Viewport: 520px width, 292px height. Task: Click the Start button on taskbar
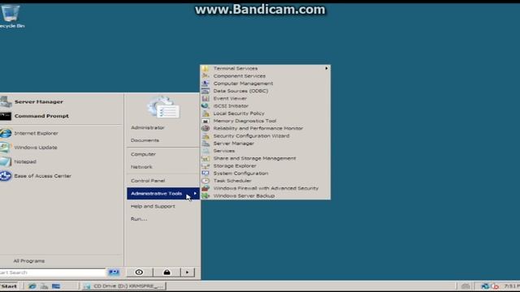[9, 286]
